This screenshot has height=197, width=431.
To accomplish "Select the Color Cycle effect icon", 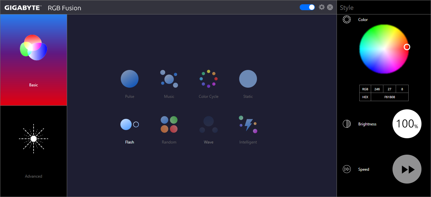I will (x=209, y=79).
